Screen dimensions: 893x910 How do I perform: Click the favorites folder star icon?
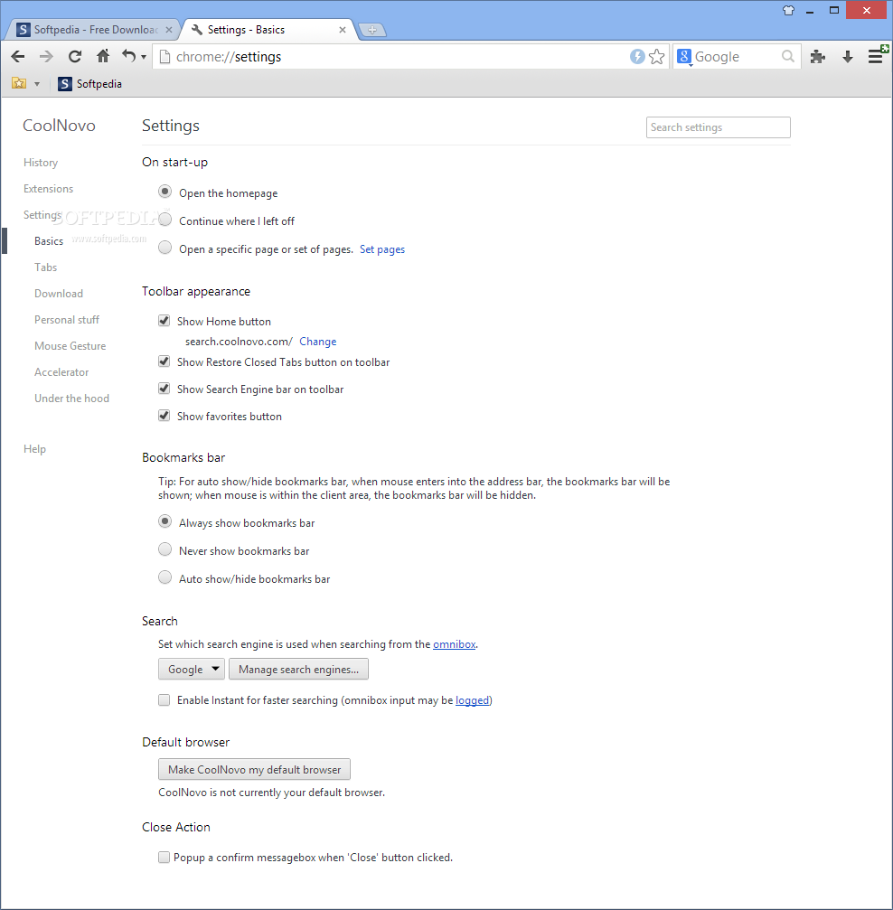[19, 83]
